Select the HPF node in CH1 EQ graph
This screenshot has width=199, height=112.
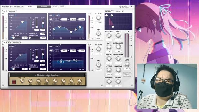[x=54, y=29]
